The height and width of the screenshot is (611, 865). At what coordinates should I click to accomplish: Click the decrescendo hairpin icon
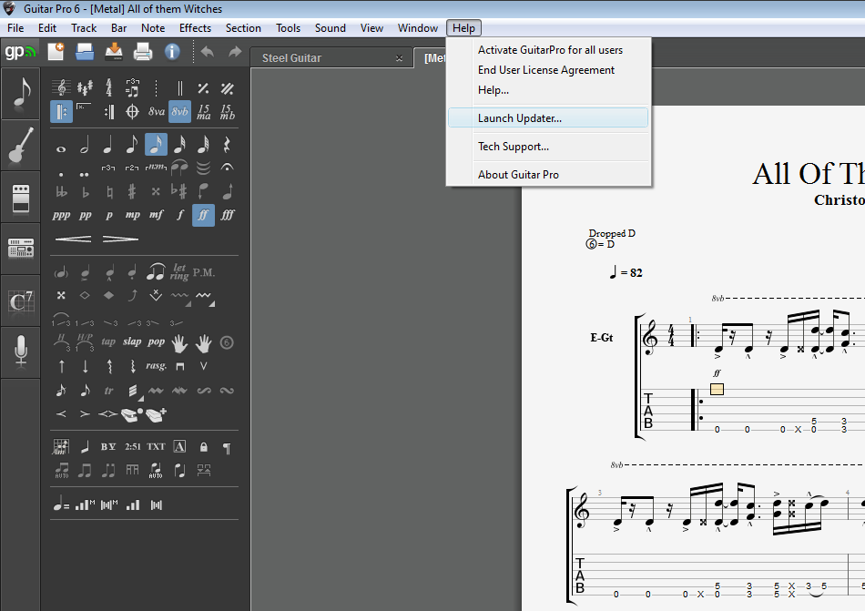pos(121,239)
